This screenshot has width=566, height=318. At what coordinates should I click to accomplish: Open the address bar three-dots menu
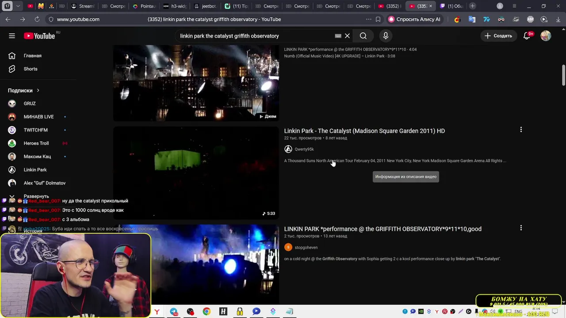click(x=369, y=19)
